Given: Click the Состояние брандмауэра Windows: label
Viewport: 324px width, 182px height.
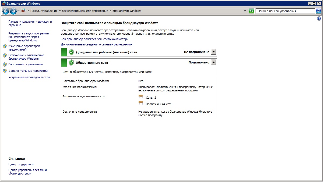Looking at the screenshot, I should [x=86, y=81].
